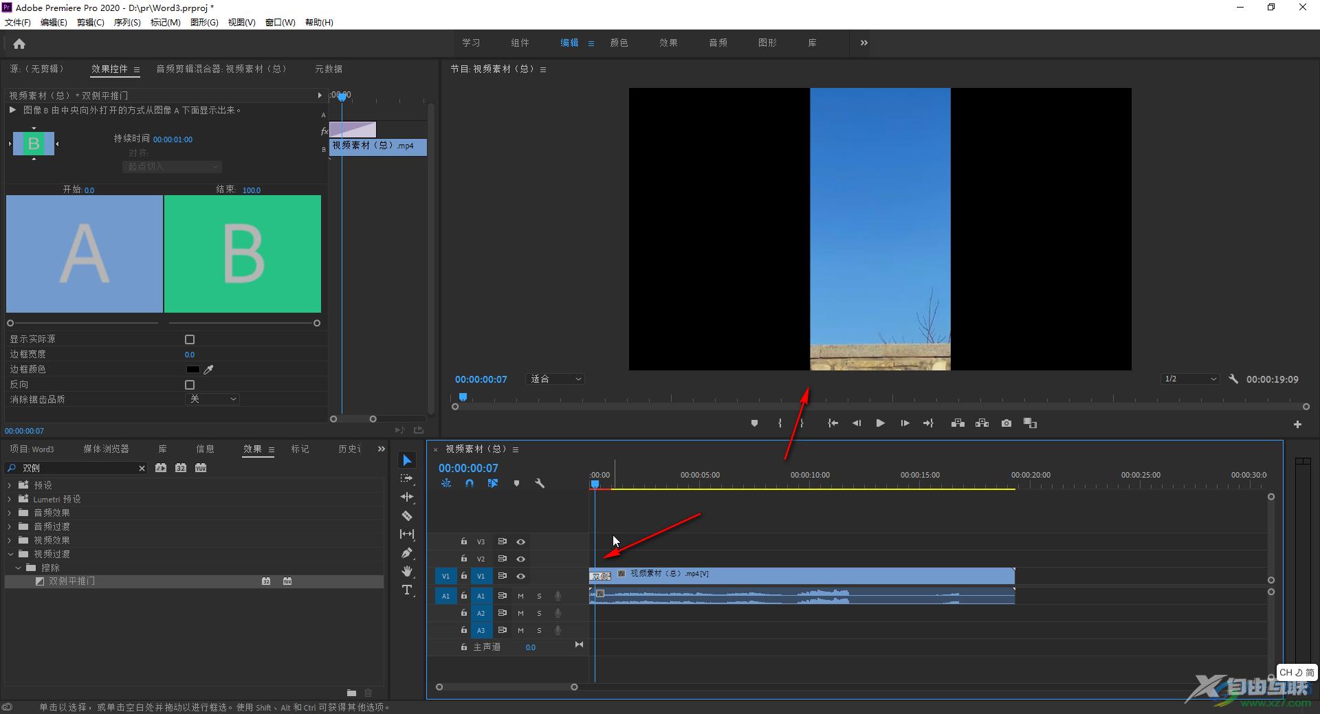This screenshot has height=714, width=1320.
Task: Select the Hand tool
Action: 407,571
